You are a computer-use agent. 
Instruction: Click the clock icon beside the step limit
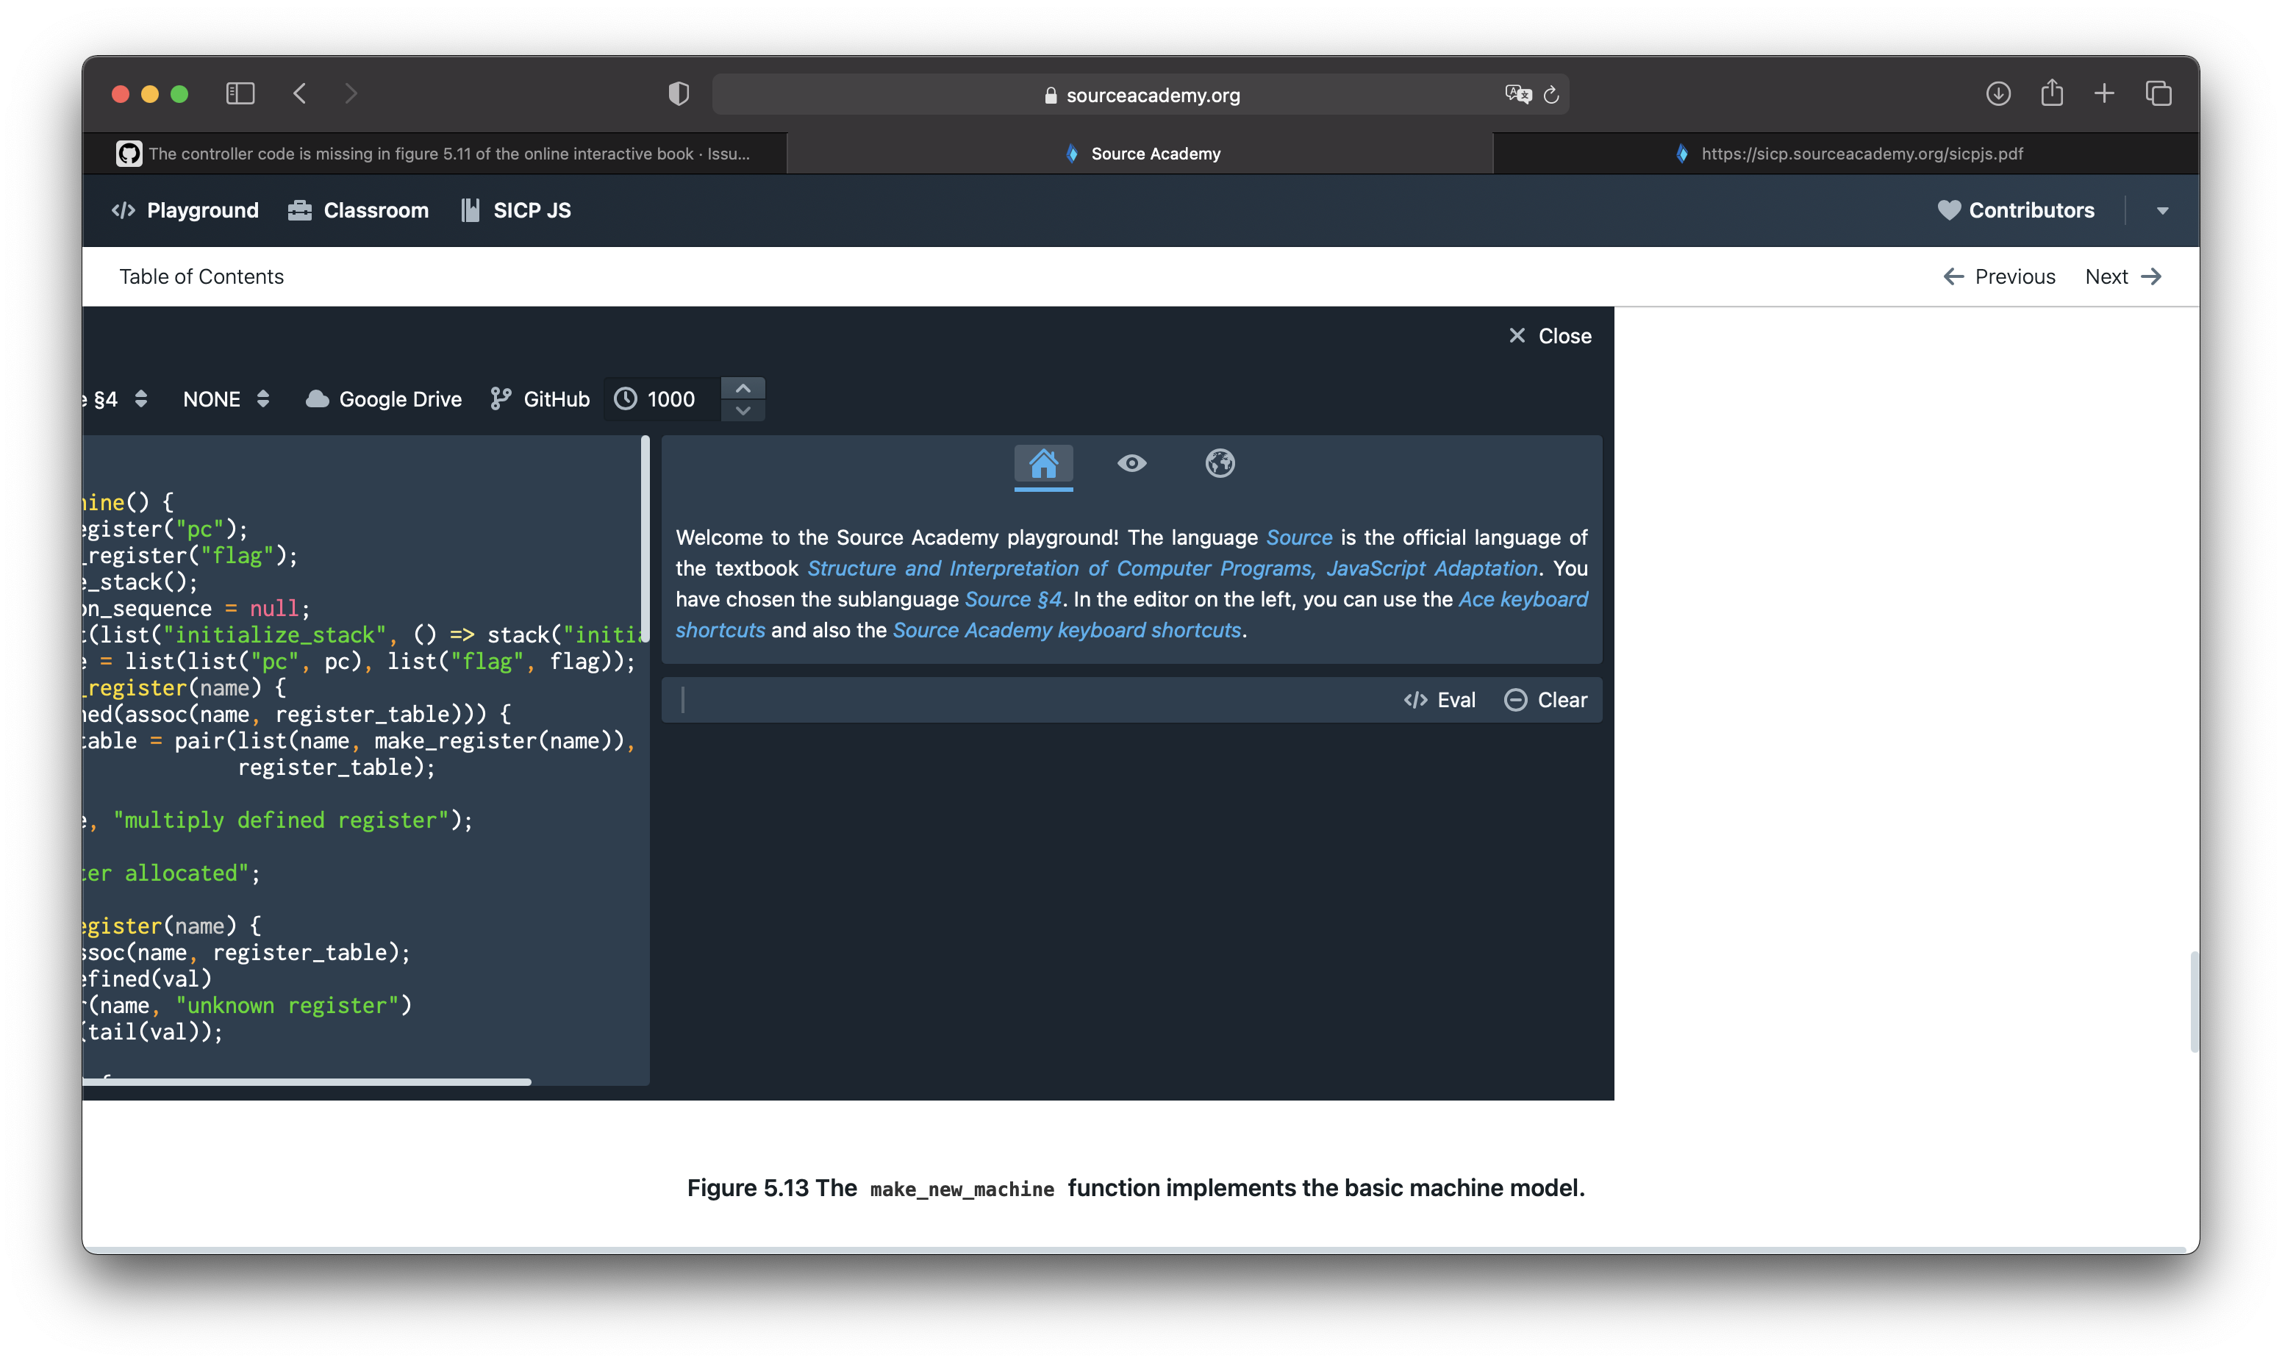coord(626,398)
